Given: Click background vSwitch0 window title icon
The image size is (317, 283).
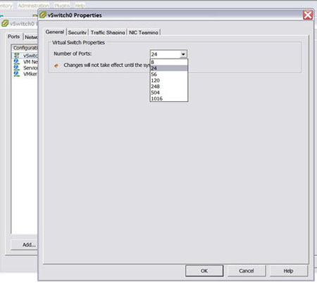Looking at the screenshot, I should pos(5,23).
